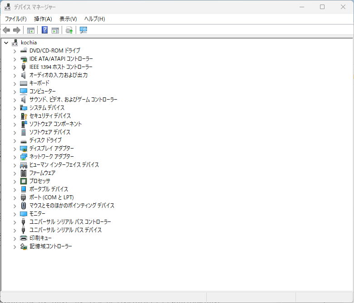The height and width of the screenshot is (303, 354).
Task: Click the ネットワーク アダプター icon
Action: [x=24, y=157]
